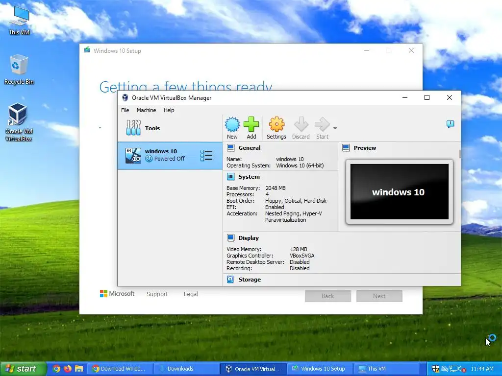Click the Windows 10 Setup title icon

pos(87,50)
